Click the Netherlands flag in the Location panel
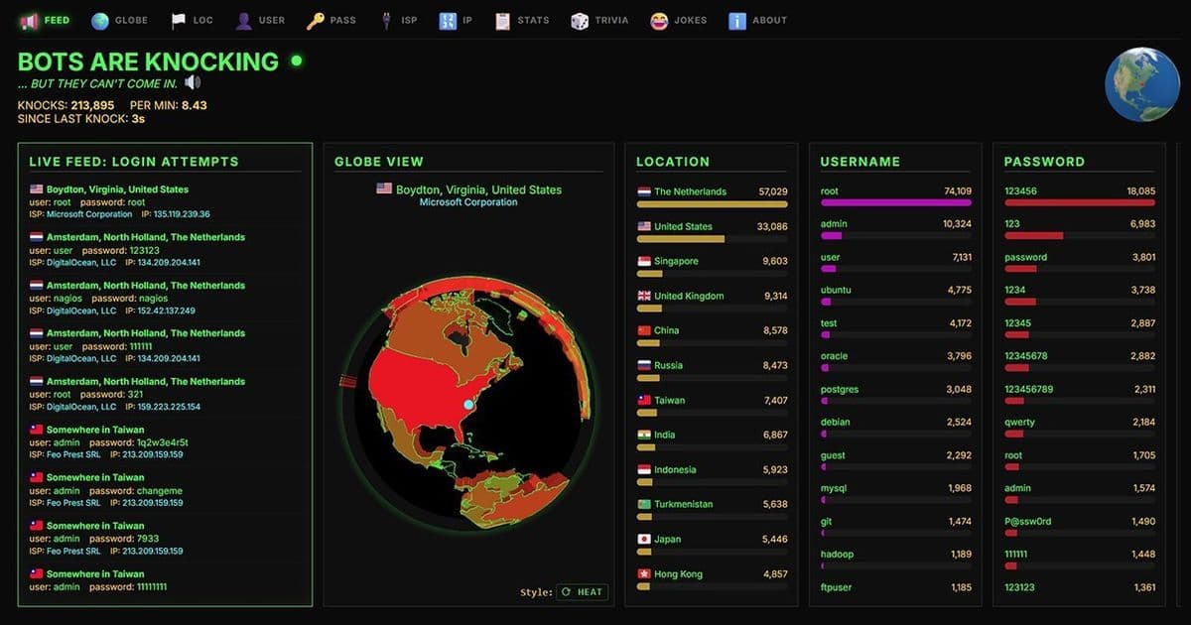1191x625 pixels. (x=642, y=191)
